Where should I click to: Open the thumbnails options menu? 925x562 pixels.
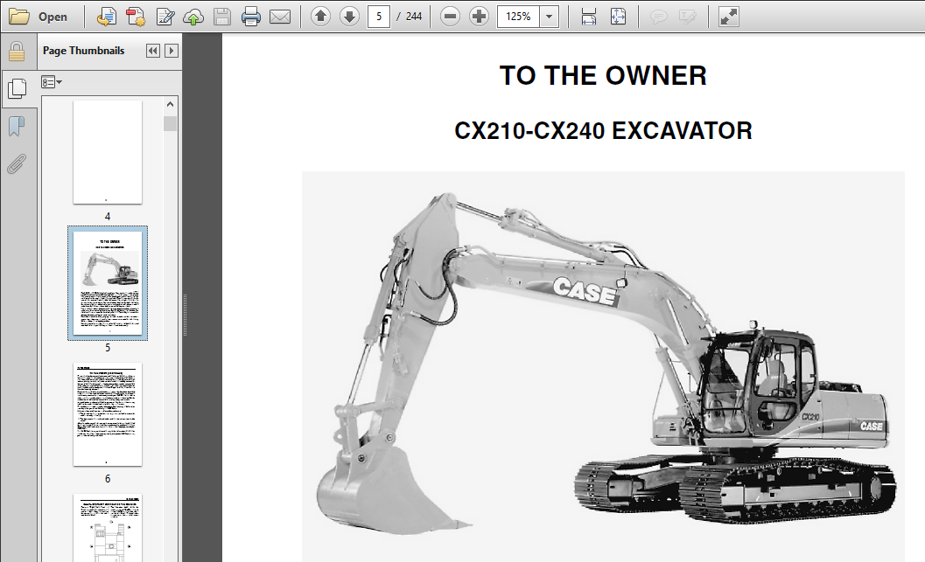pyautogui.click(x=52, y=82)
